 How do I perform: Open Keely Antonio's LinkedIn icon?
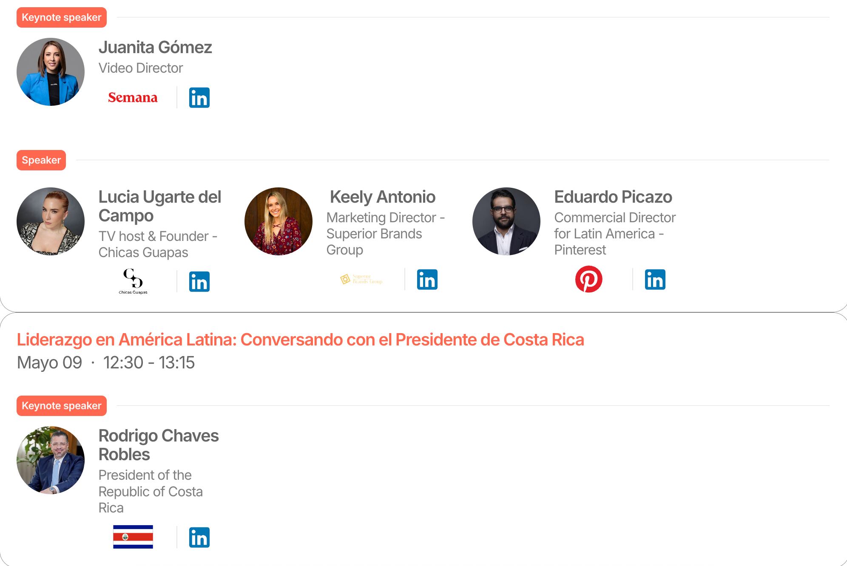coord(427,280)
